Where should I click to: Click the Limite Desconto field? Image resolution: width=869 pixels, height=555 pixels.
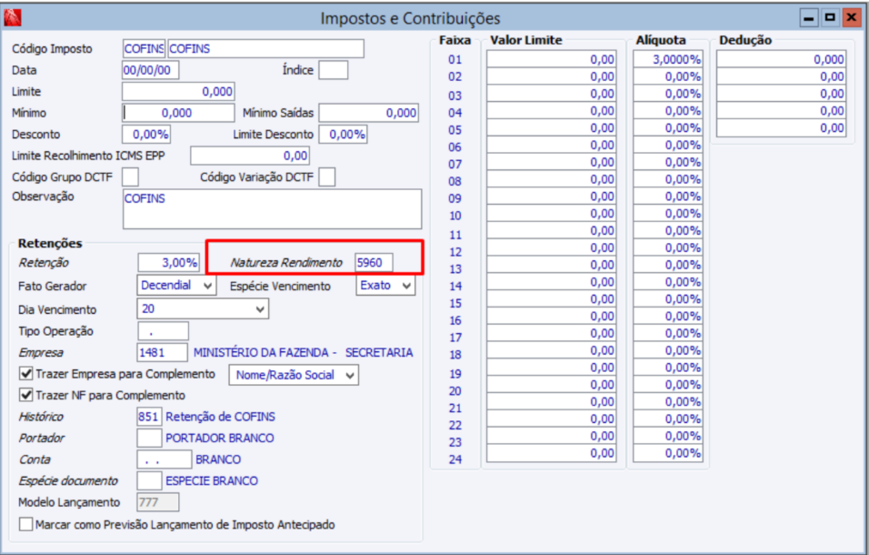(x=343, y=134)
